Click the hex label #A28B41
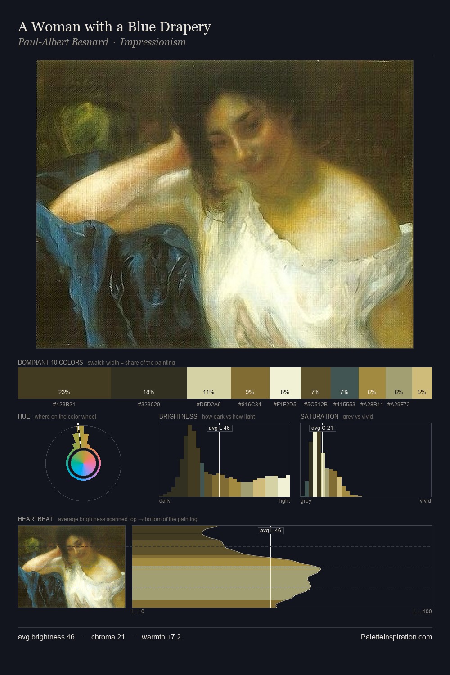Viewport: 450px width, 675px height. pyautogui.click(x=372, y=405)
